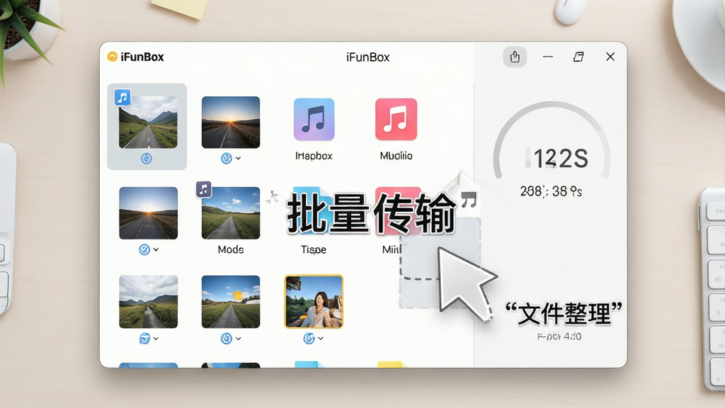Image resolution: width=725 pixels, height=408 pixels.
Task: Click the status icon under the third-row field road thumbnail
Action: [226, 339]
